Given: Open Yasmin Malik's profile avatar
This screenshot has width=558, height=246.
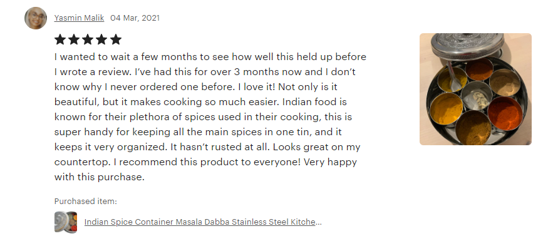Looking at the screenshot, I should (x=36, y=18).
